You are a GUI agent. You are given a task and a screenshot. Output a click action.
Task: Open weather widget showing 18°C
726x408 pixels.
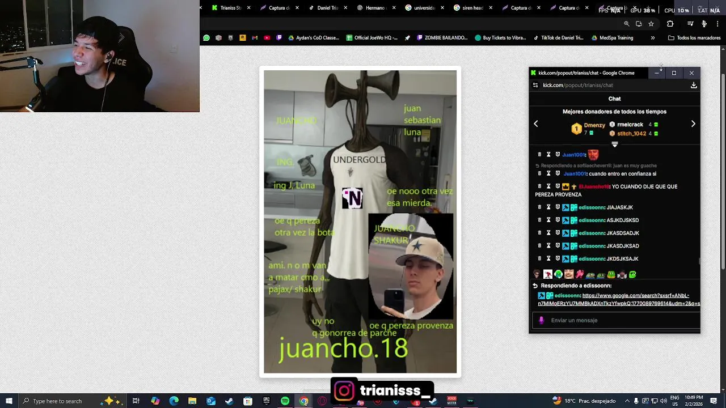584,401
